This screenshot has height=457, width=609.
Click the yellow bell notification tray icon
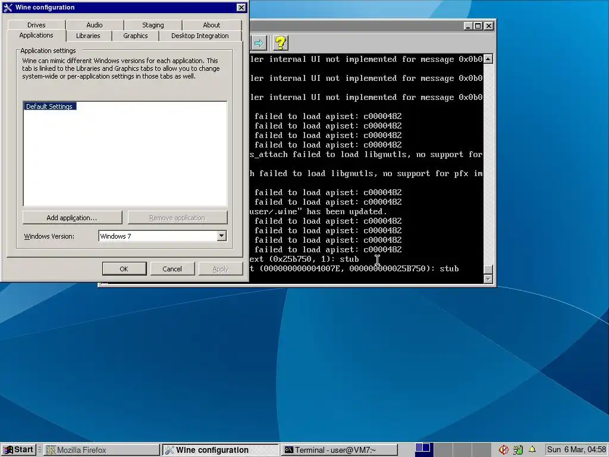(532, 450)
